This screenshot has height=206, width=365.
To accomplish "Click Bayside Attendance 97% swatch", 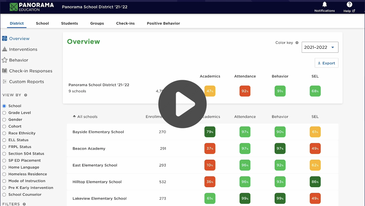I will (245, 132).
